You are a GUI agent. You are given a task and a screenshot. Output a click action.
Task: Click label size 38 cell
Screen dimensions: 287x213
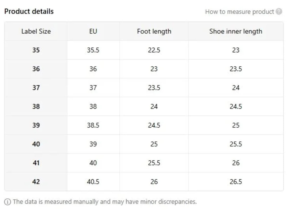point(36,107)
